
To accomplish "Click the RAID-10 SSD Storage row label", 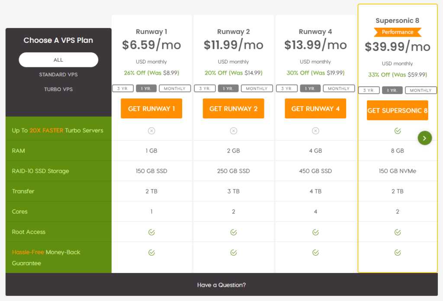I will click(x=40, y=171).
